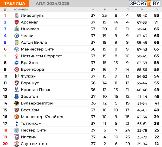
Task: Sort by the О points column header
Action: click(157, 10)
